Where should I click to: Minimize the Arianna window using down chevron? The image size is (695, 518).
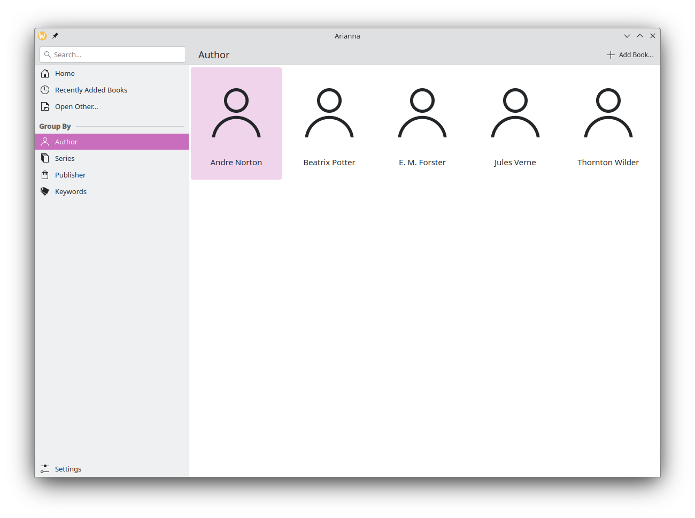click(x=627, y=36)
